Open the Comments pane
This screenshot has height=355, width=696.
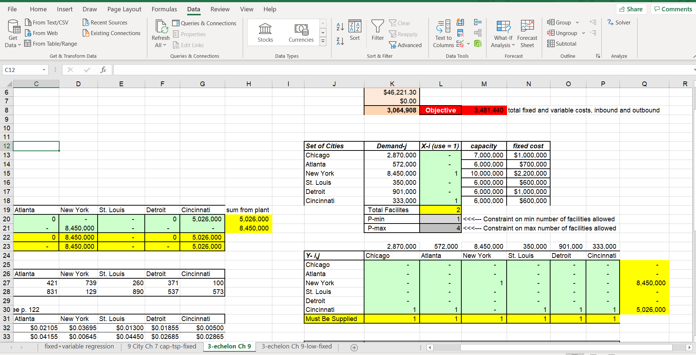tap(673, 9)
